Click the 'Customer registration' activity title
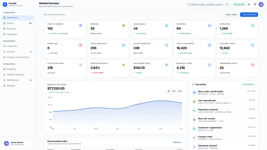Image resolution: width=267 pixels, height=150 pixels. pyautogui.click(x=210, y=128)
